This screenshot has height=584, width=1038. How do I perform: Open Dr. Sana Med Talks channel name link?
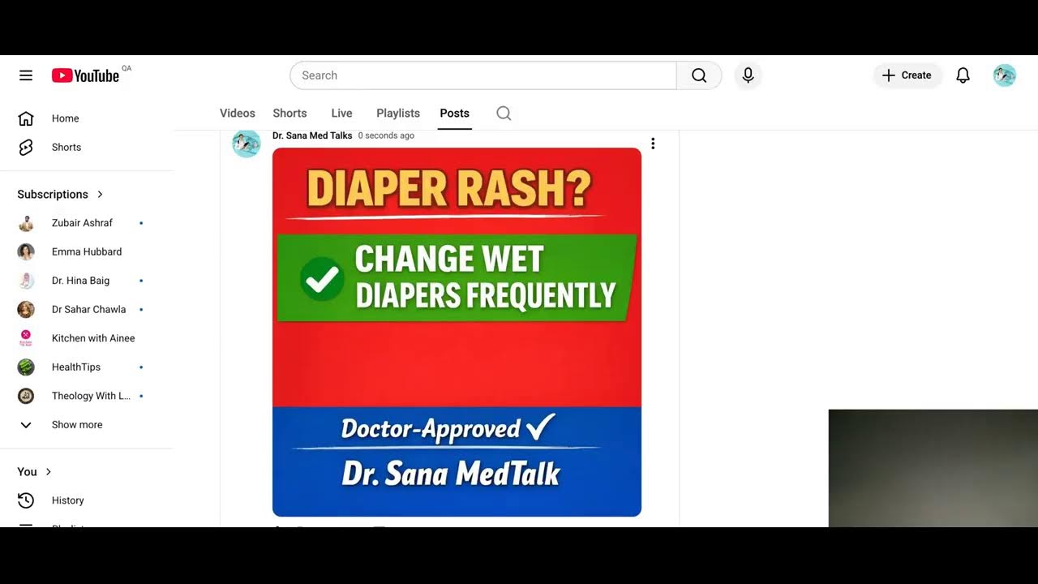[x=312, y=135]
